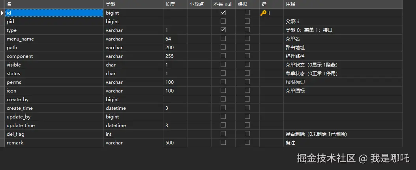416x170 pixels.
Task: Select the remark field name cell
Action: click(x=54, y=143)
